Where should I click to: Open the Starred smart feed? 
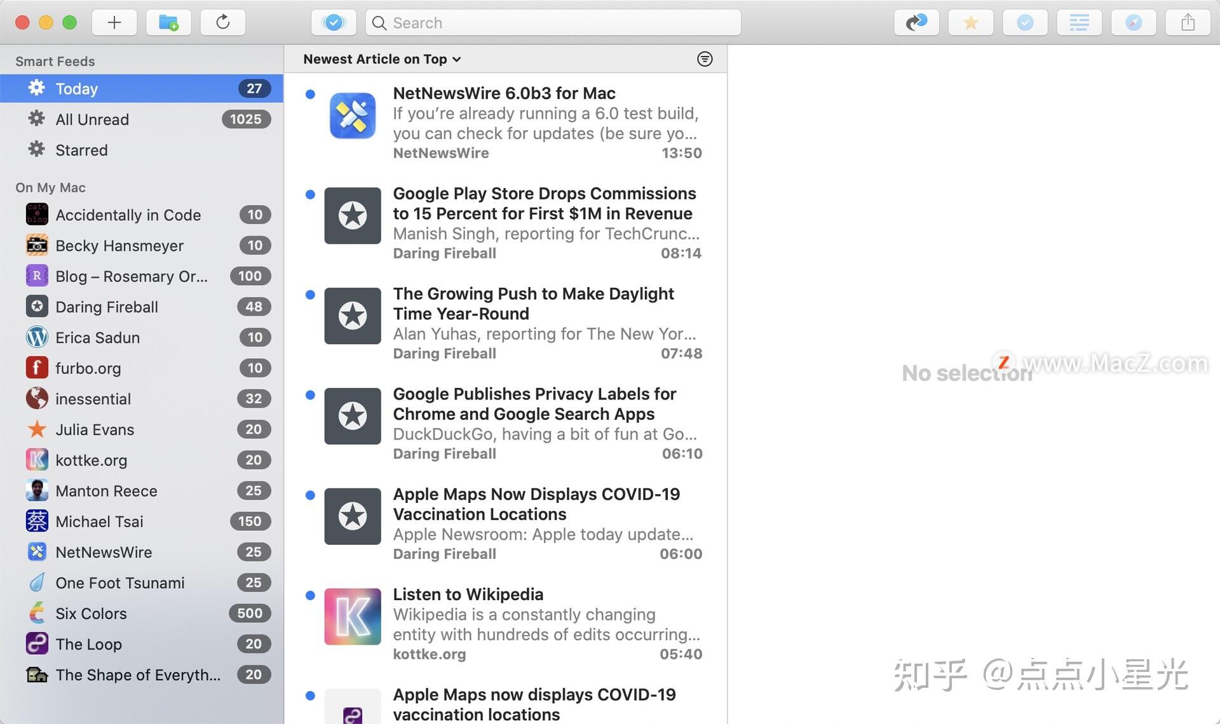[142, 150]
